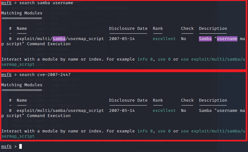Screen dimensions: 248x152
Task: Click 'No' check value in first result
Action: click(x=184, y=39)
